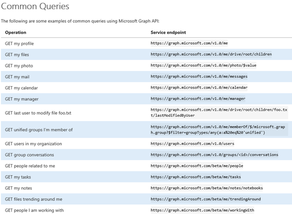Click 'GET unified groups I'm member of'
Viewport: 292px width, 214px height.
(39, 129)
